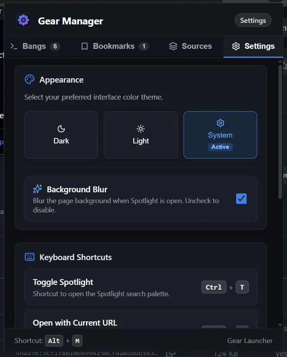Viewport: 287px width, 357px height.
Task: Click the M key in the footer shortcut
Action: click(x=77, y=341)
